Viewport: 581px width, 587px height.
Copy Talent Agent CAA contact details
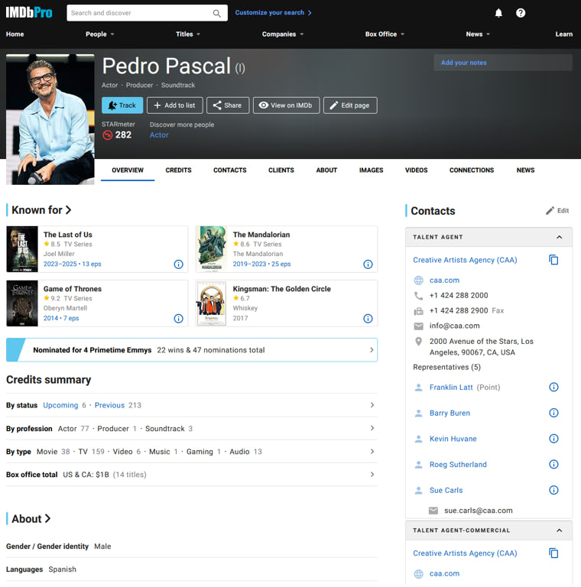pos(553,260)
